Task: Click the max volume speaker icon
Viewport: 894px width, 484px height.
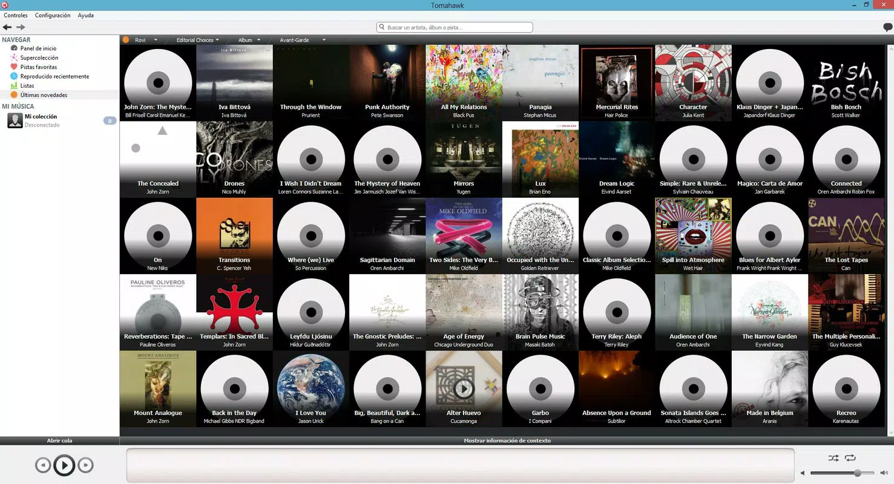Action: 884,473
